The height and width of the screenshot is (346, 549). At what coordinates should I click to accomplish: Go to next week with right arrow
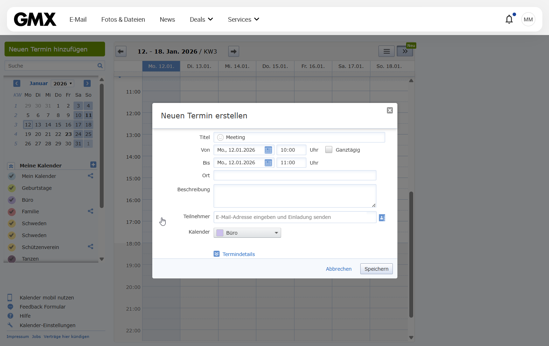[x=234, y=51]
